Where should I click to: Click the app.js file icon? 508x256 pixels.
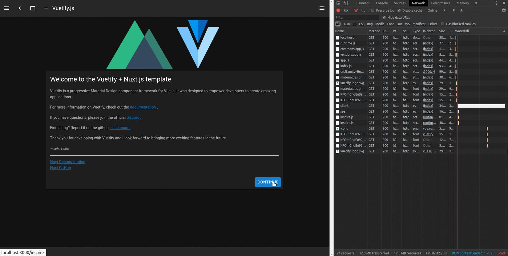point(337,60)
